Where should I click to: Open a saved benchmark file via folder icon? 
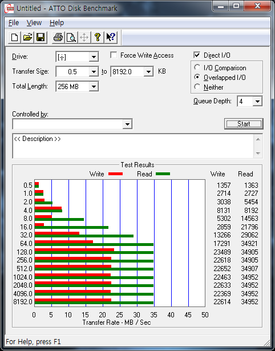27,37
